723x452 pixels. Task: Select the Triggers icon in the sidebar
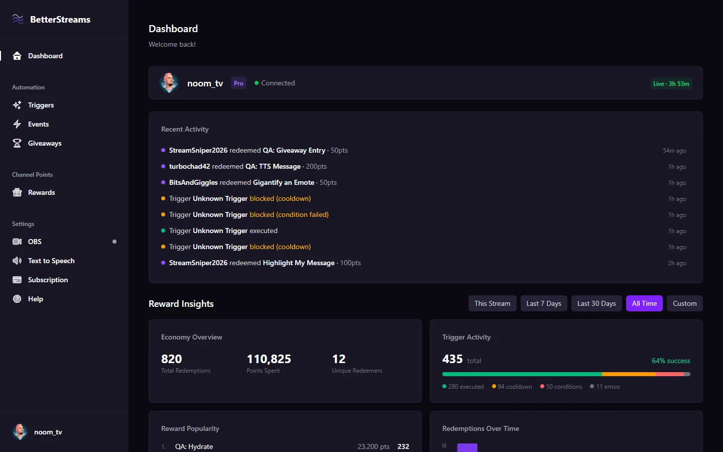[x=17, y=105]
